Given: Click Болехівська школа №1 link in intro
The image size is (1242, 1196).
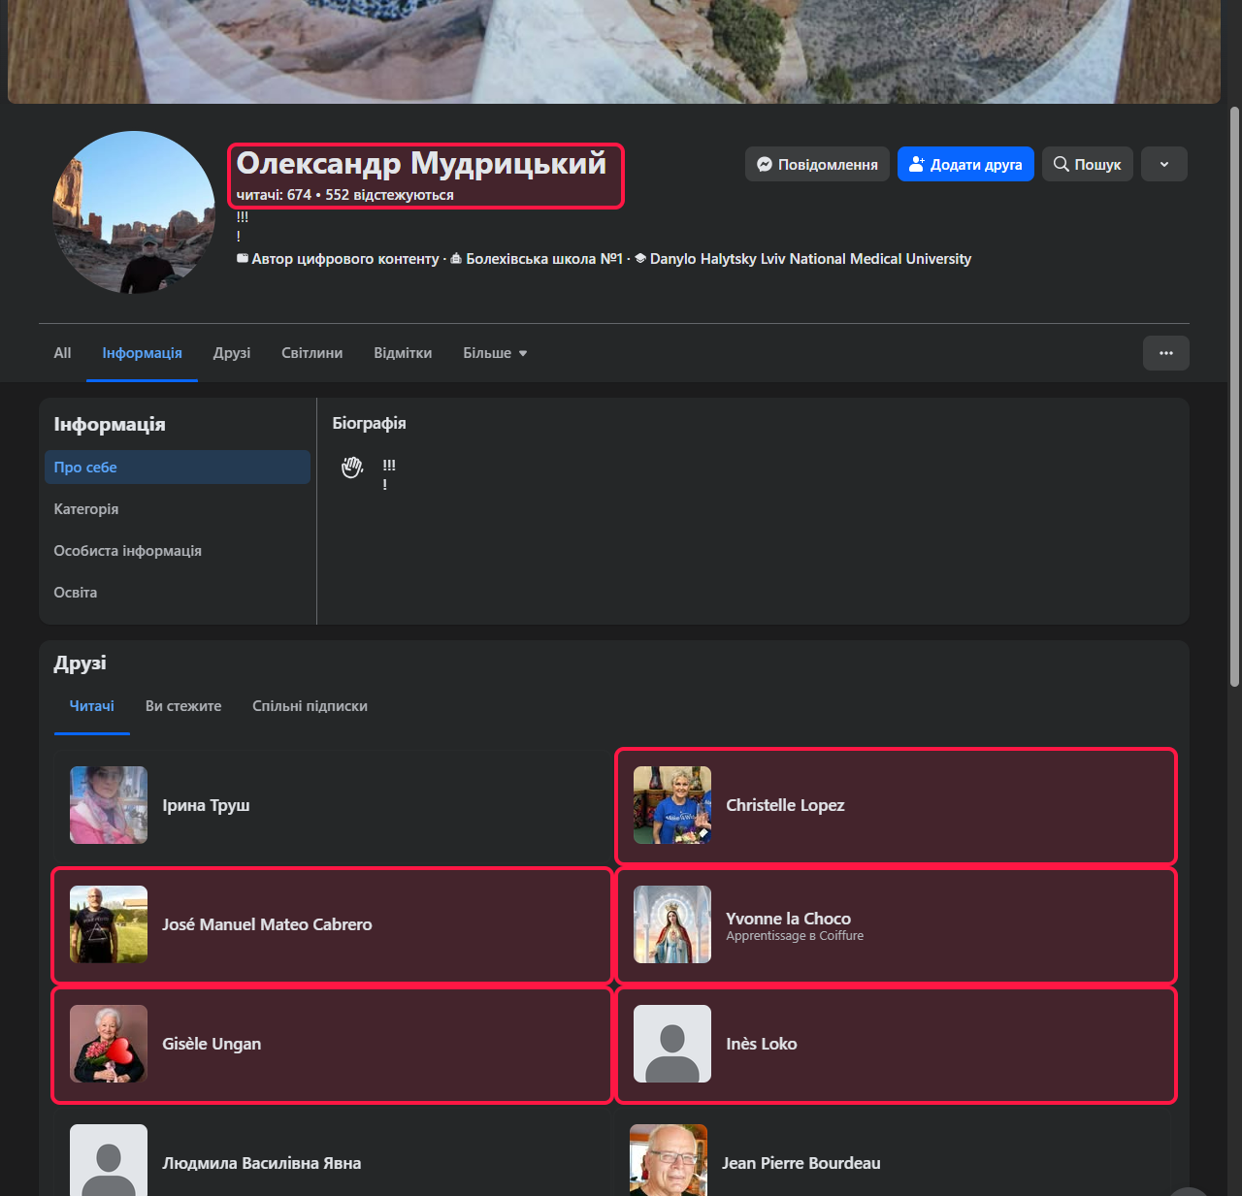Looking at the screenshot, I should point(544,259).
